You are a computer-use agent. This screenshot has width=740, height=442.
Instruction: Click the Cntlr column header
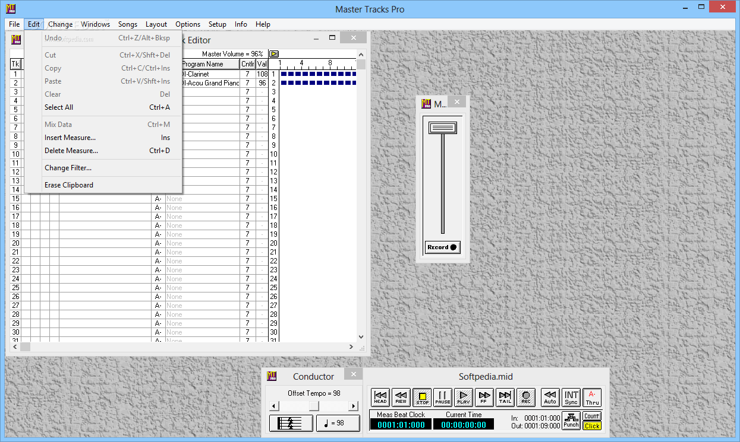click(248, 64)
